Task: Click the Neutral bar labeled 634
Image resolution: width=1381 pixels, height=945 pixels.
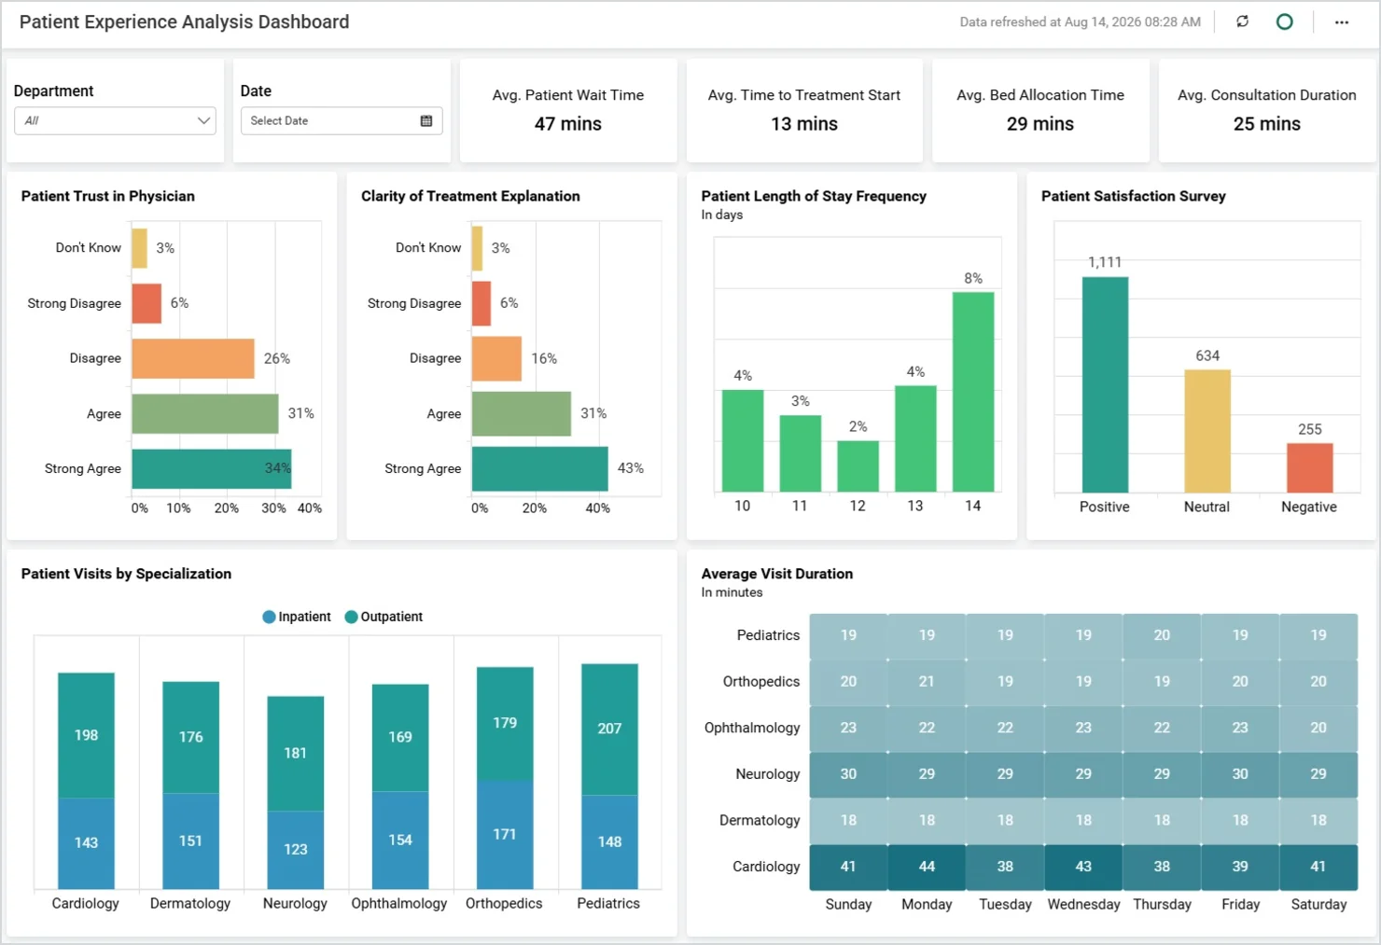Action: pyautogui.click(x=1207, y=431)
